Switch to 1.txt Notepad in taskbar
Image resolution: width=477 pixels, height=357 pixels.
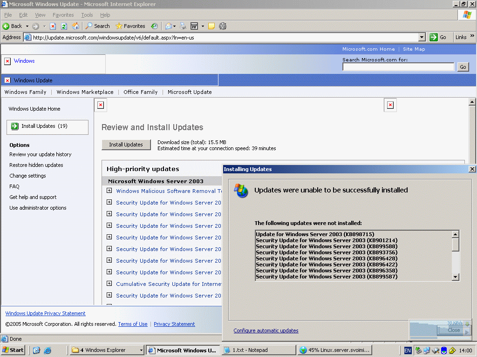pyautogui.click(x=258, y=350)
